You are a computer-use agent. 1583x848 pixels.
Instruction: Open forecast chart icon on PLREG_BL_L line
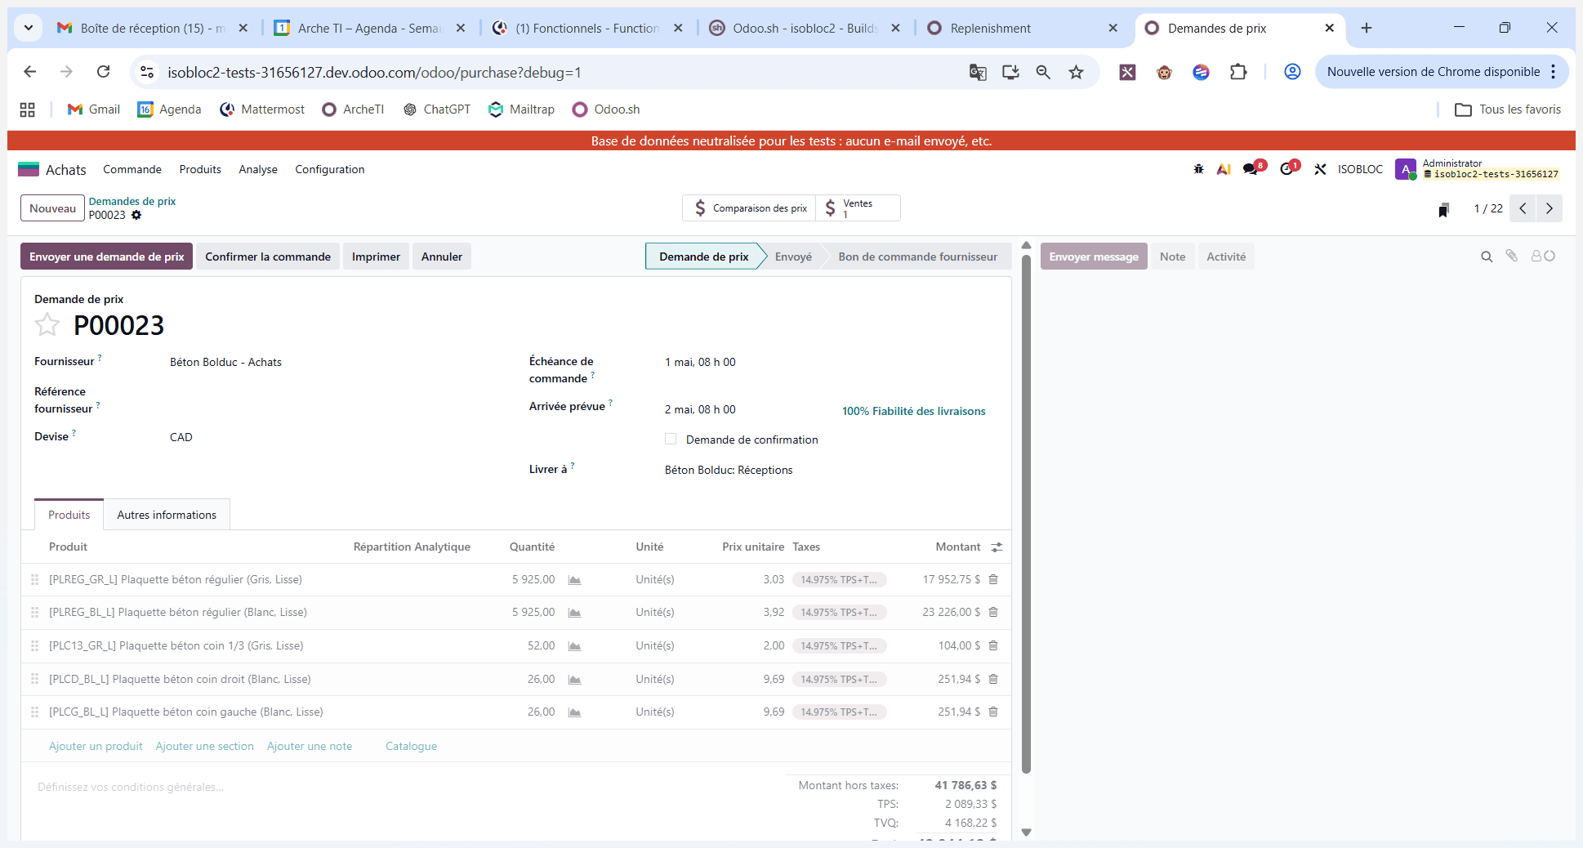(574, 613)
